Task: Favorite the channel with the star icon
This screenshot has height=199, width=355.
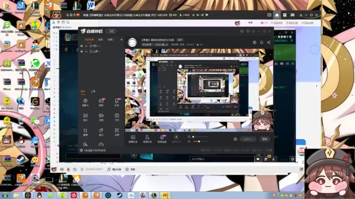Action: tap(193, 15)
